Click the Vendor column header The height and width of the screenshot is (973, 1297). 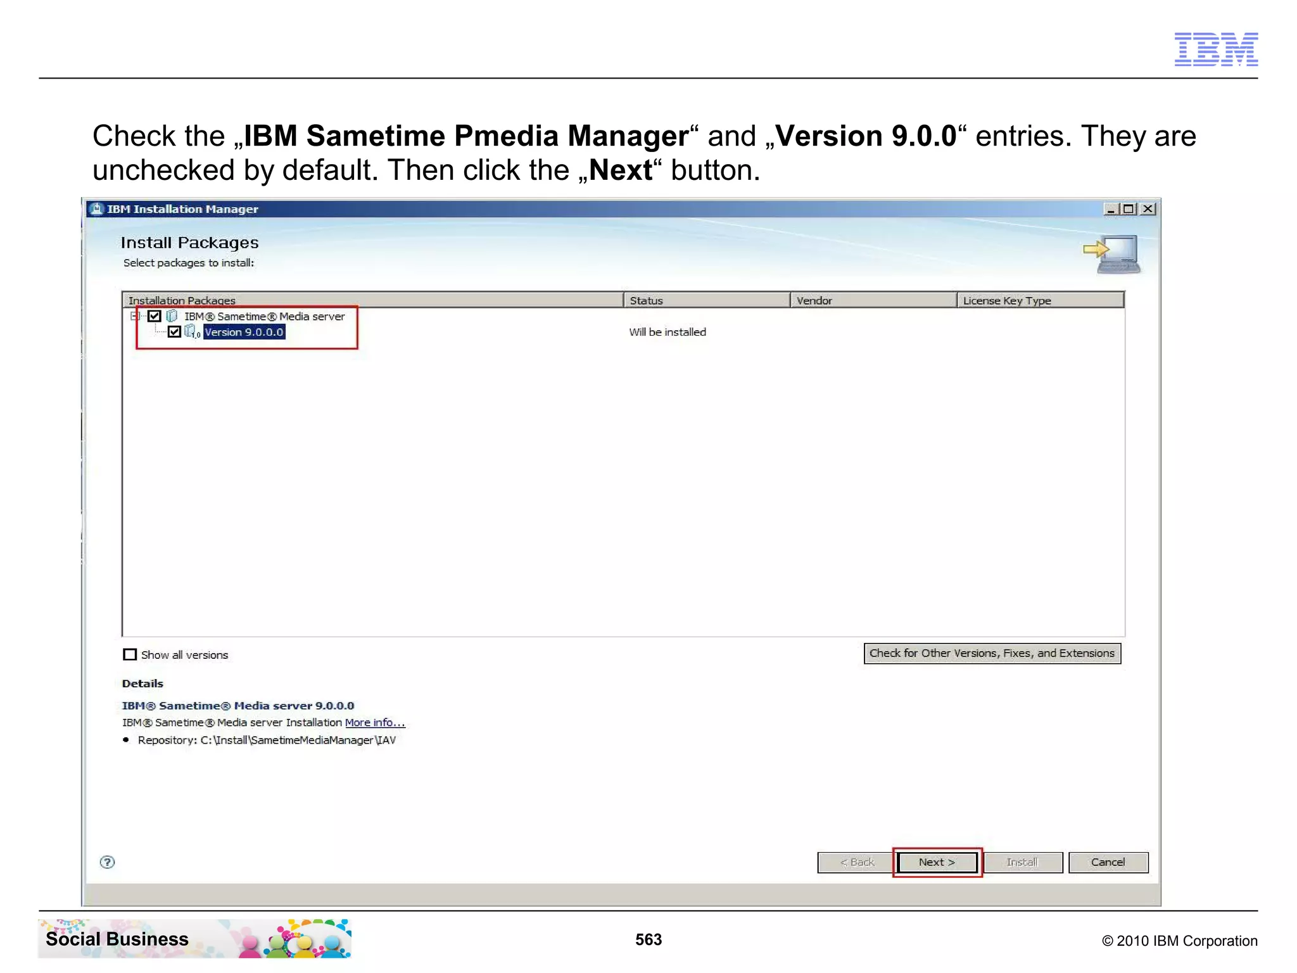pyautogui.click(x=873, y=300)
